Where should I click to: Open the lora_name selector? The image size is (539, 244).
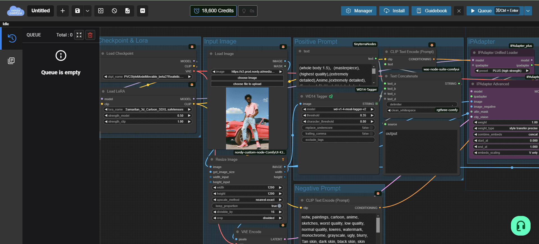click(x=148, y=109)
